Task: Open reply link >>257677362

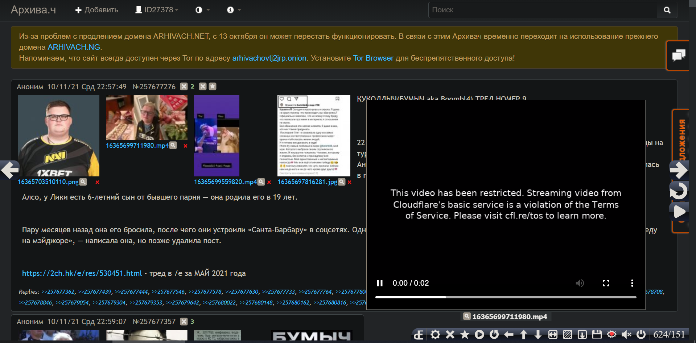Action: point(58,292)
